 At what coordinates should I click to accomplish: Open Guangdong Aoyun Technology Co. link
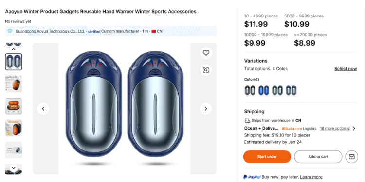[x=50, y=31]
